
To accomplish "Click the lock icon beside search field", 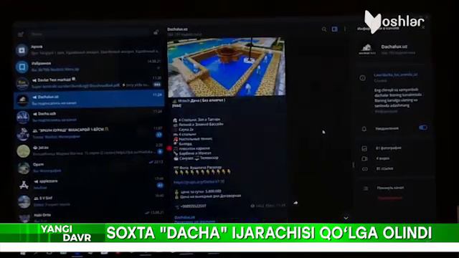I will tap(156, 32).
